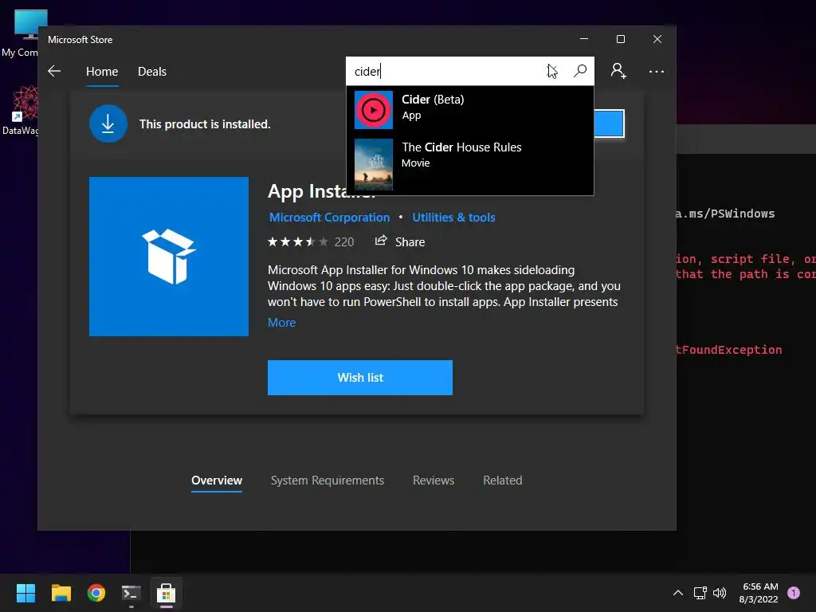Open the terminal taskbar icon

click(x=131, y=593)
